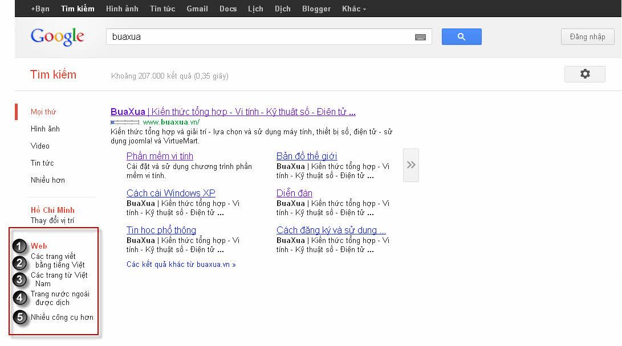Open the Phần mềm vi tính sitelink

160,156
